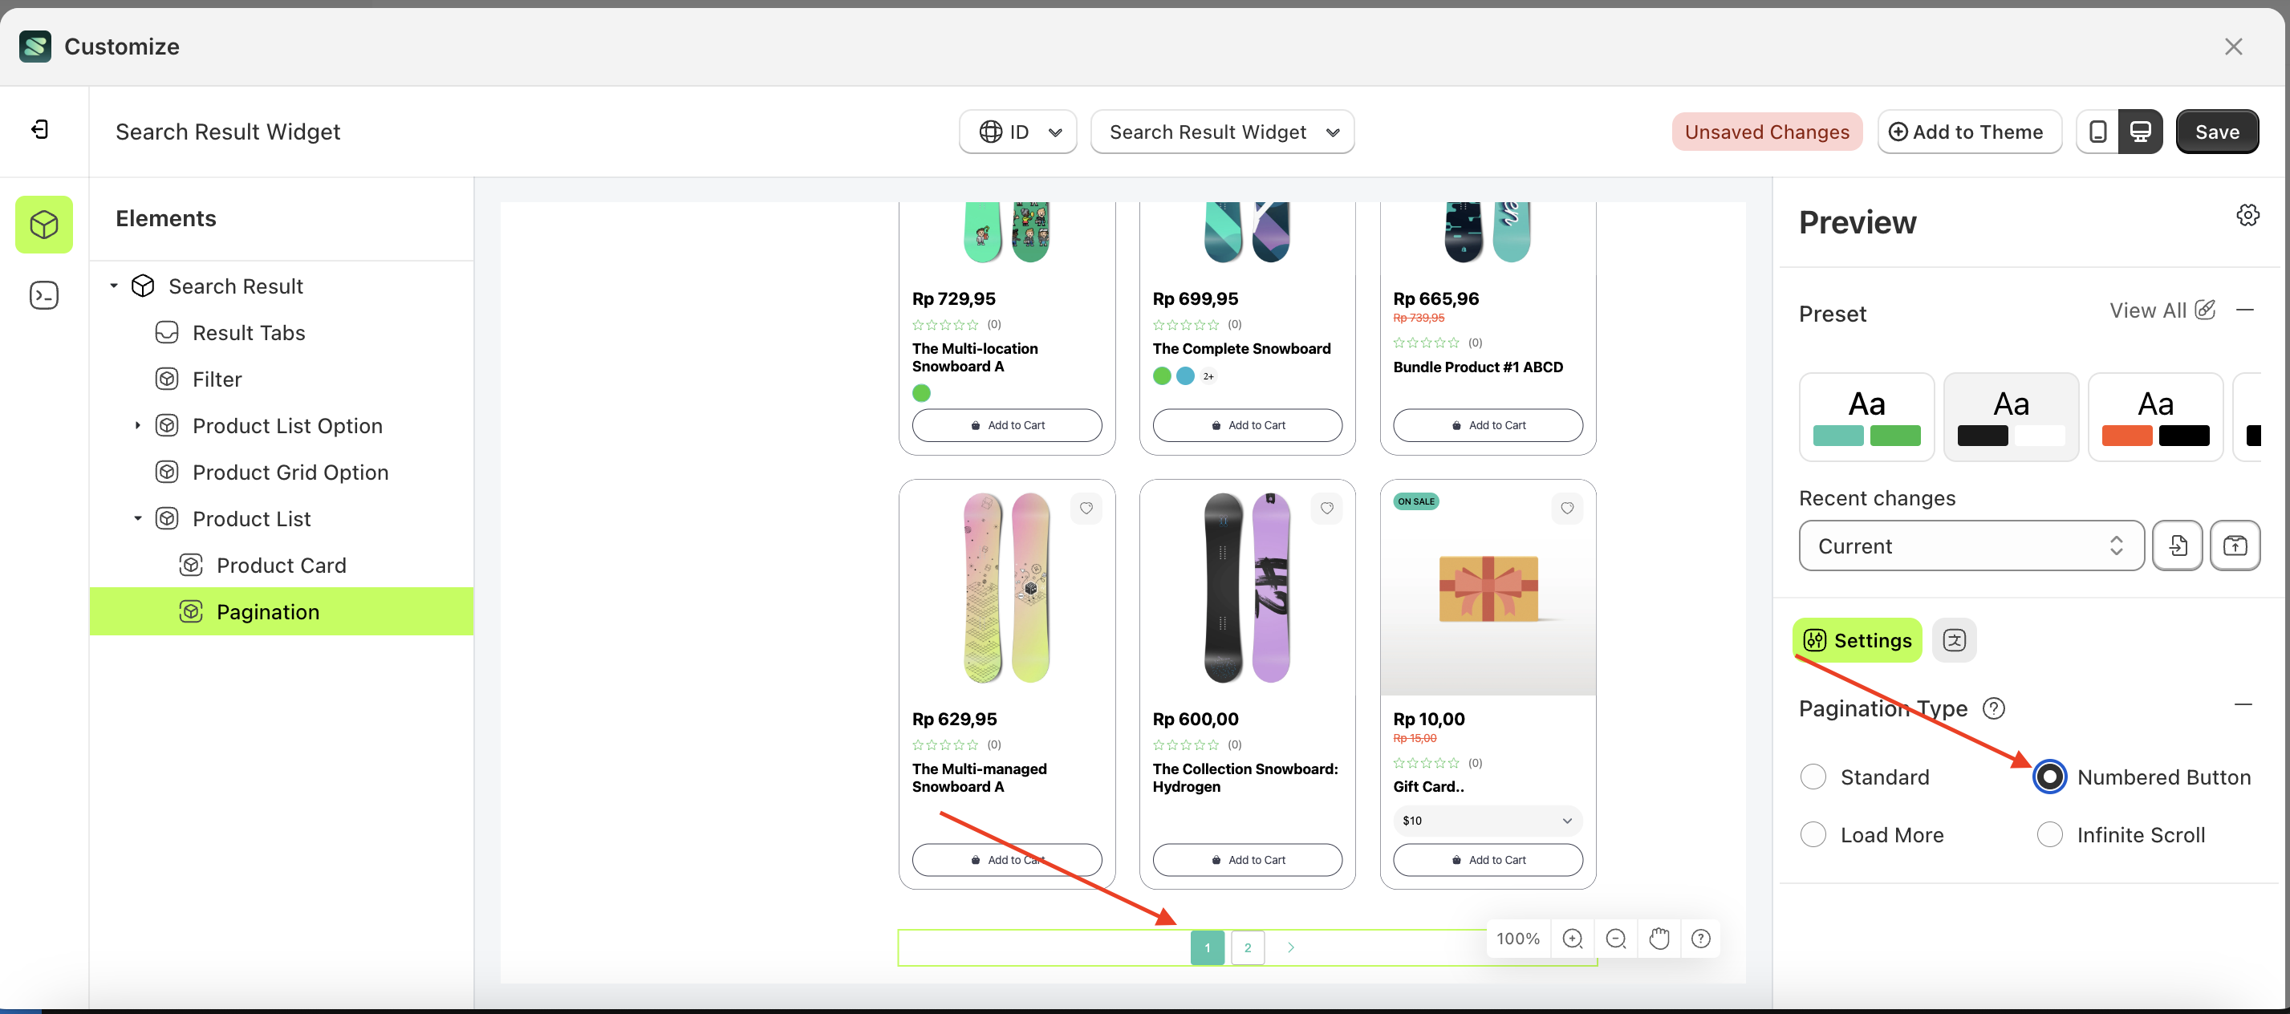Expand the Product List Option tree item
The height and width of the screenshot is (1014, 2290).
(138, 426)
